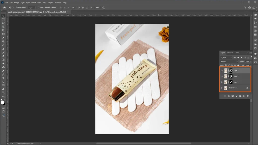
Task: Select the Move tool in left toolbar
Action: coord(3,16)
